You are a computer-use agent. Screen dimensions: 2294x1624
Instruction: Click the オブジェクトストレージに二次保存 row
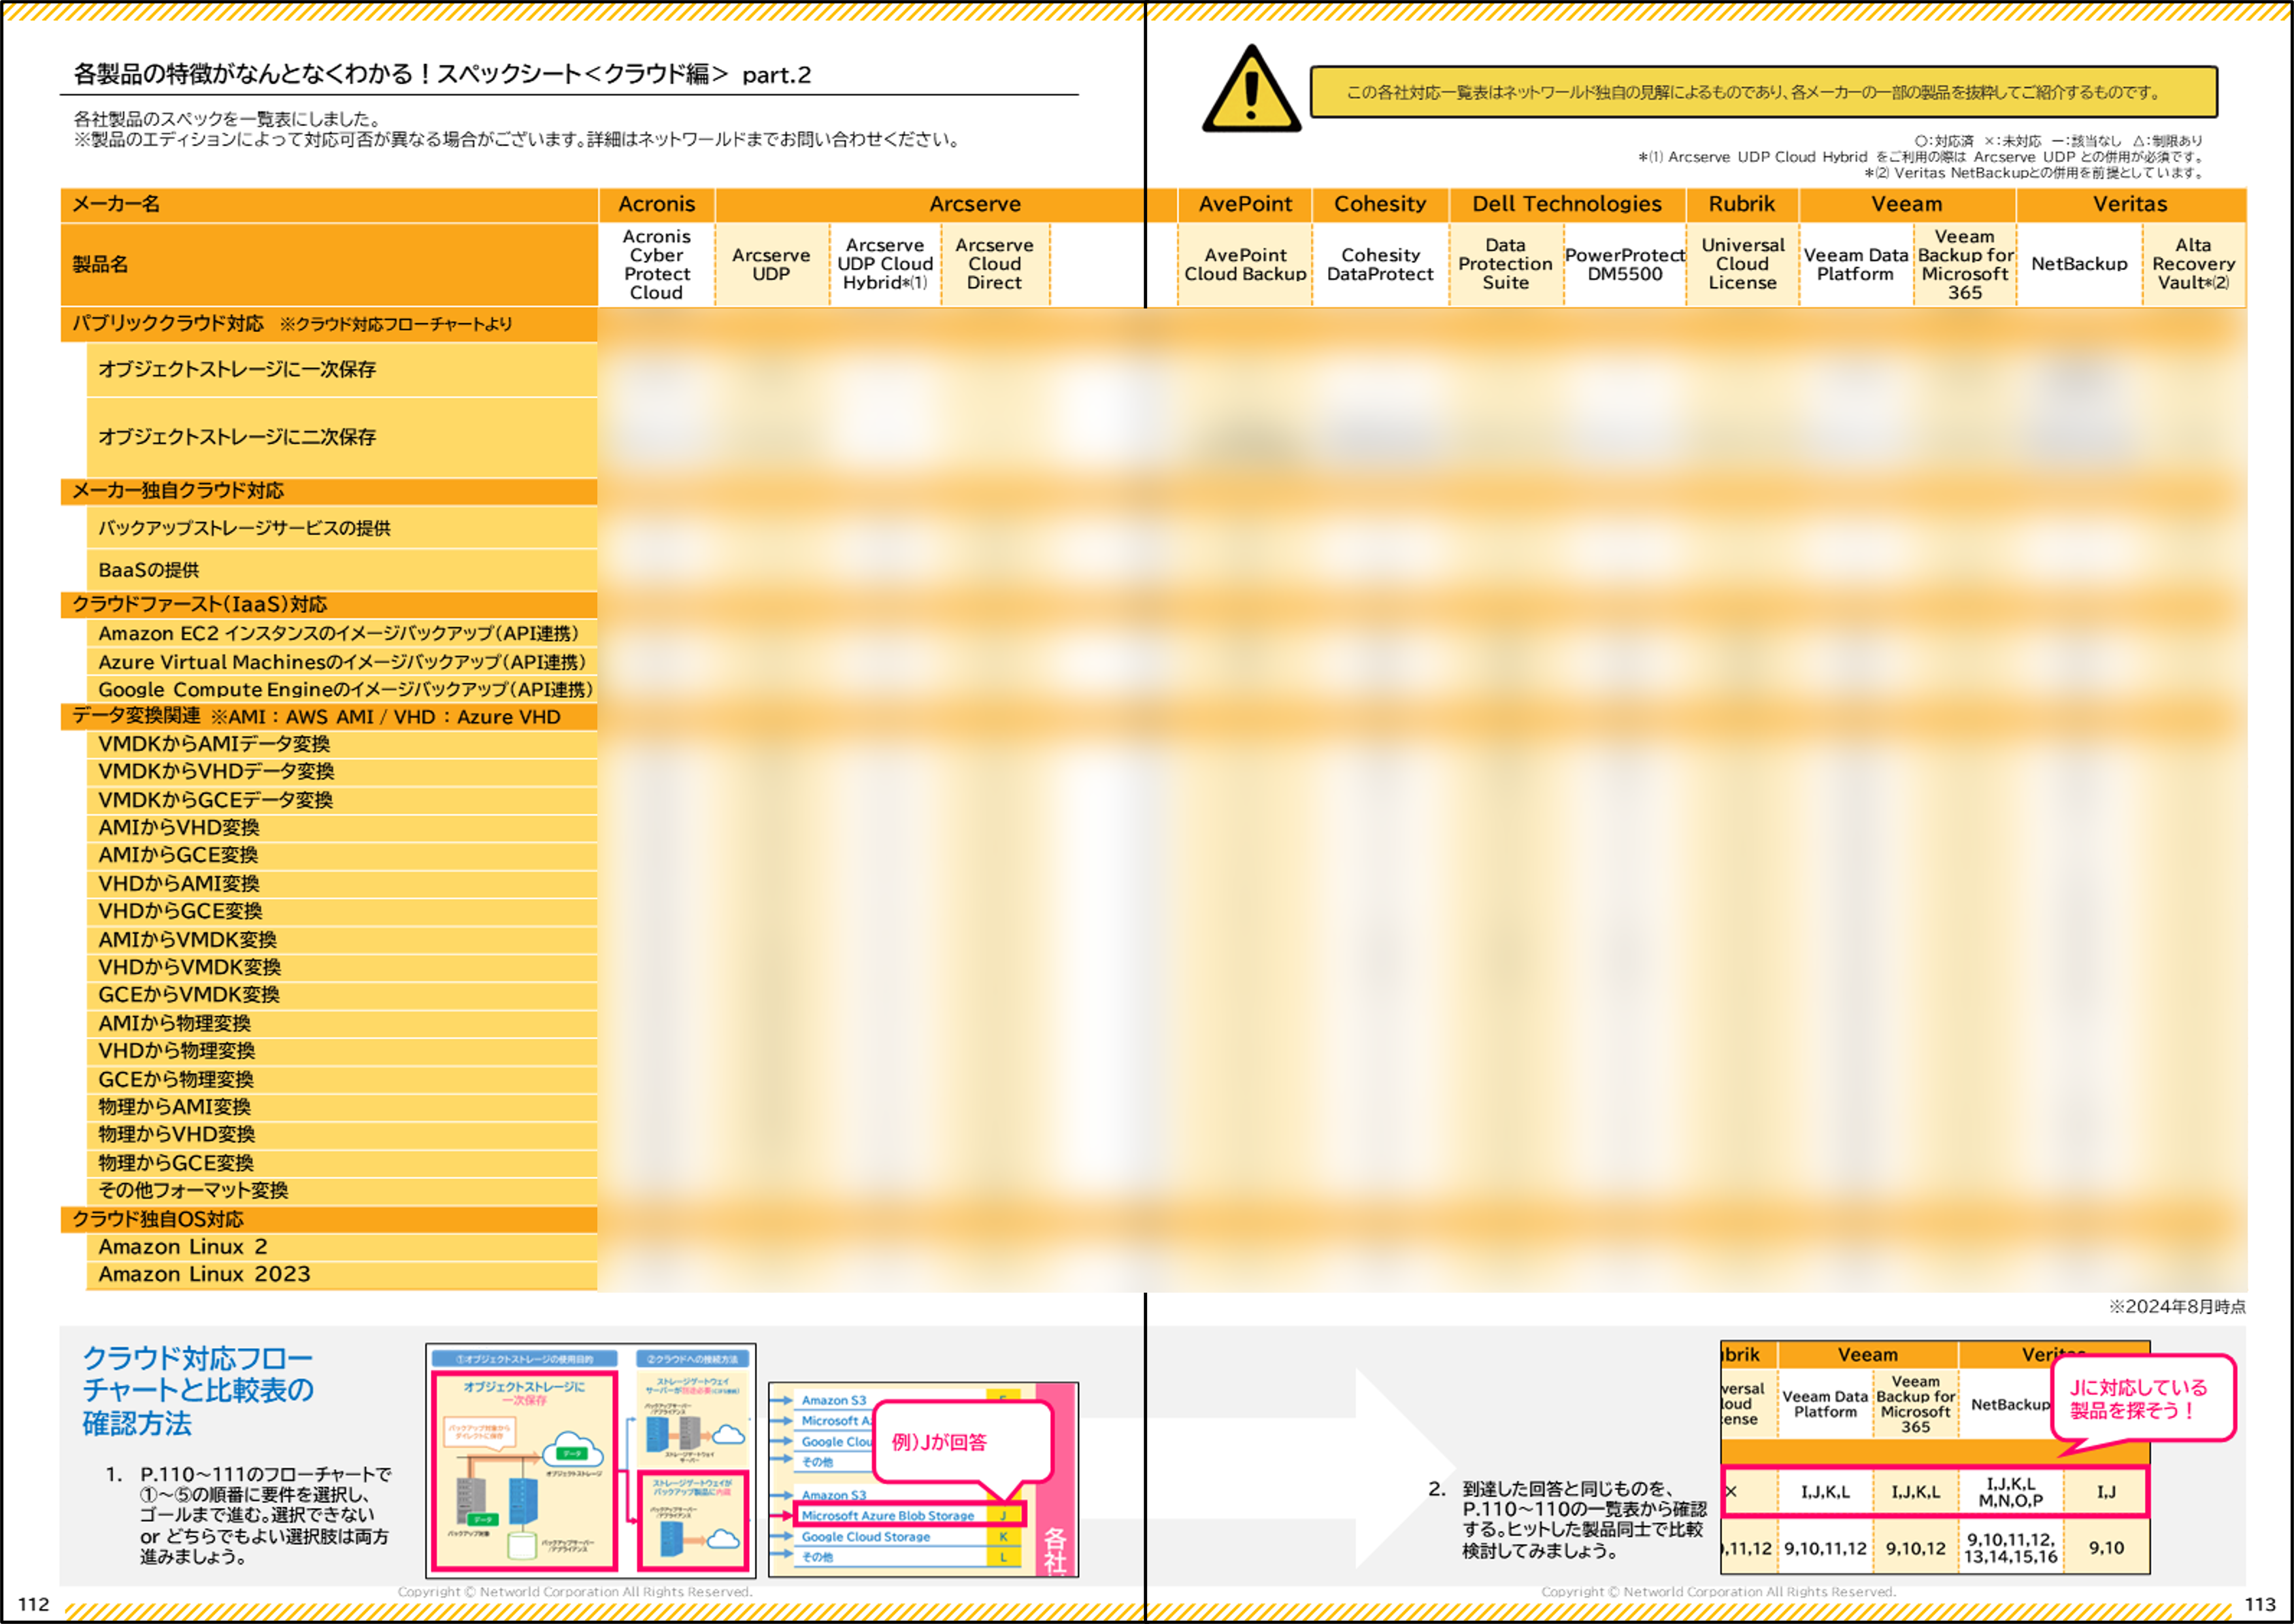click(342, 437)
